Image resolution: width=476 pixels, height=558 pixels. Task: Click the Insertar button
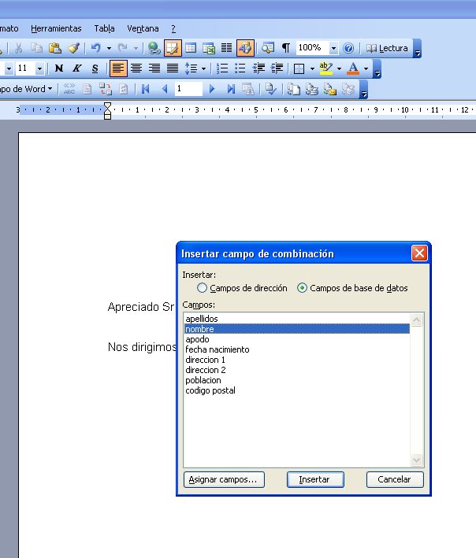point(314,479)
